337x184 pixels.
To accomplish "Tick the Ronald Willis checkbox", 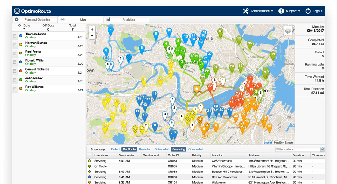I will [x=15, y=62].
